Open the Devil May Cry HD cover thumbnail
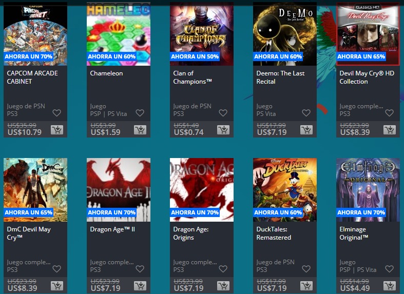The width and height of the screenshot is (404, 294). (368, 34)
